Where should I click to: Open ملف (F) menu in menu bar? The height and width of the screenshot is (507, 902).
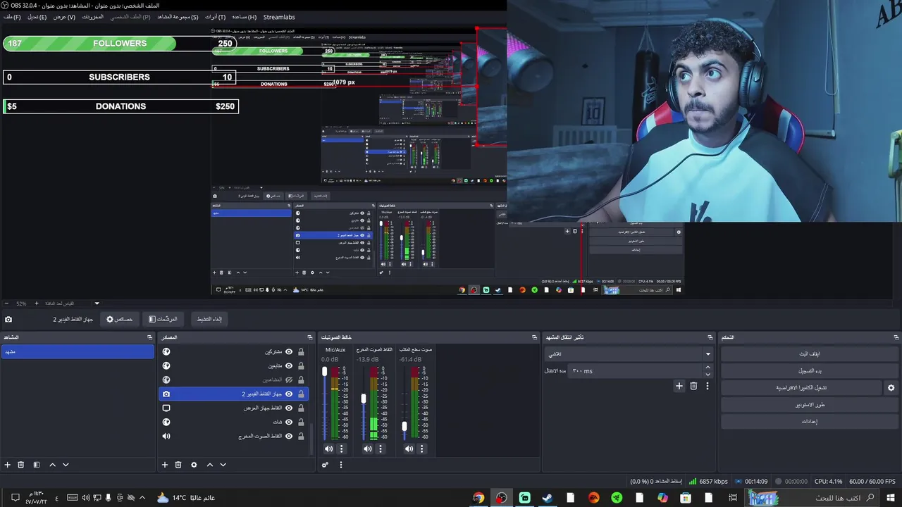(12, 17)
